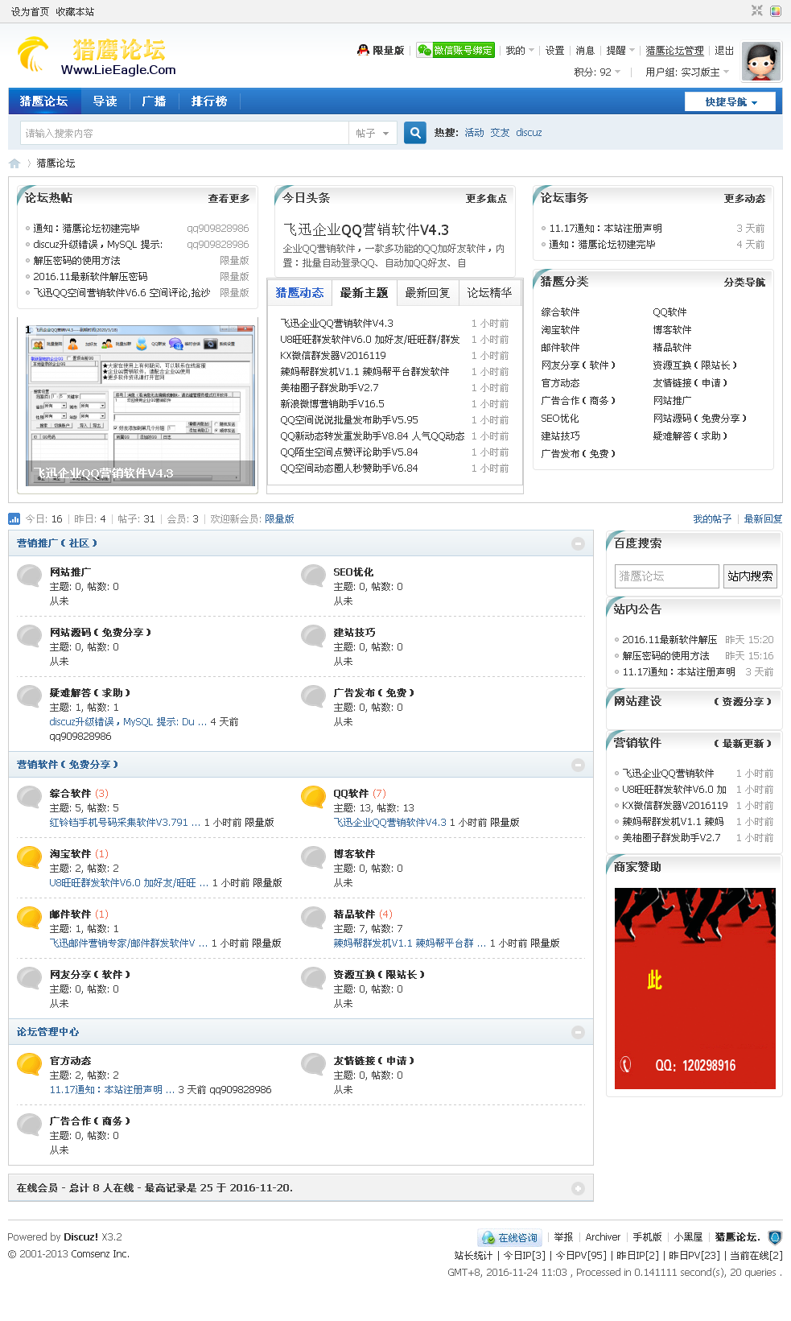Screen dimensions: 791x1321
Task: Expand the 积分: 92 credits dropdown
Action: point(597,72)
